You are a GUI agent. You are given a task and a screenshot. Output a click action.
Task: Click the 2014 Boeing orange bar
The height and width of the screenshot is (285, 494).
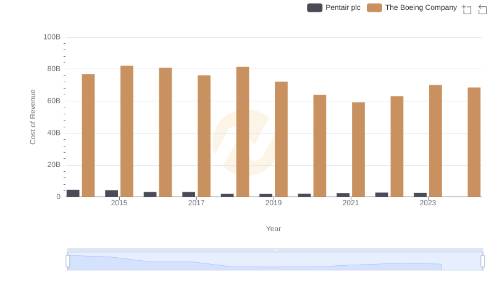point(88,135)
